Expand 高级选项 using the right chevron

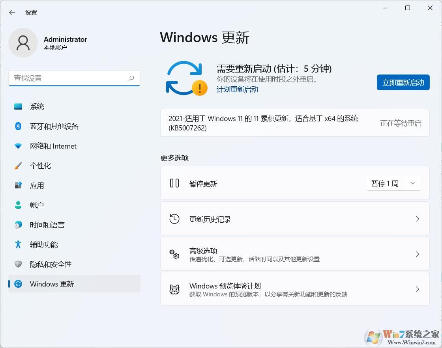(x=418, y=254)
